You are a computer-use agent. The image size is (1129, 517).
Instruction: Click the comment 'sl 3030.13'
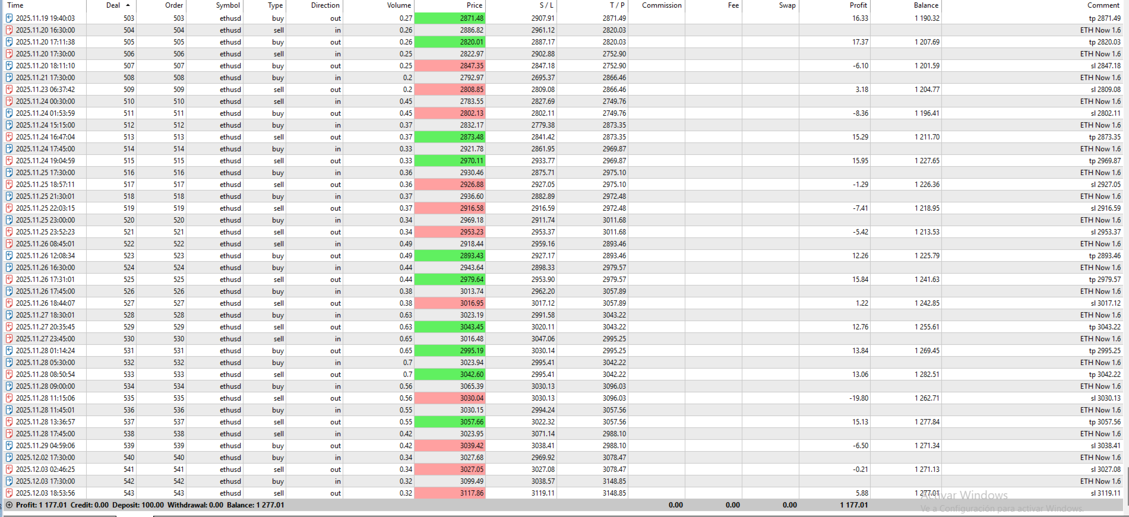coord(1106,398)
